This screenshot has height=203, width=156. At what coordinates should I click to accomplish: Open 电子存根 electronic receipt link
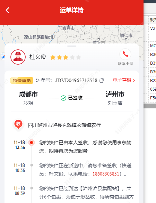[122, 80]
